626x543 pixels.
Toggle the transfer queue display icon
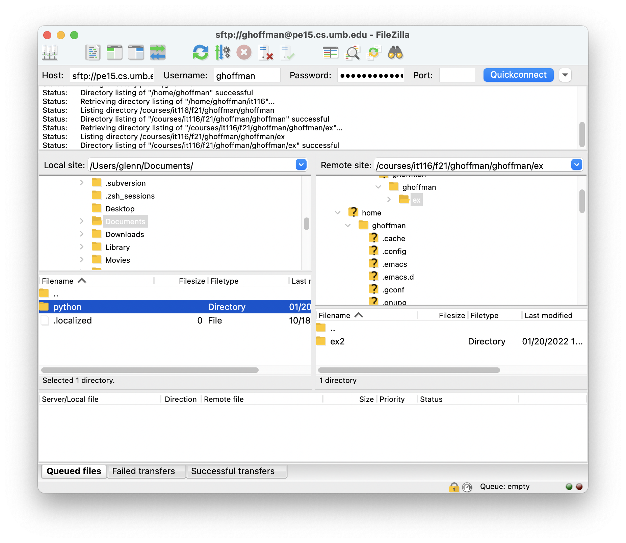tap(158, 53)
